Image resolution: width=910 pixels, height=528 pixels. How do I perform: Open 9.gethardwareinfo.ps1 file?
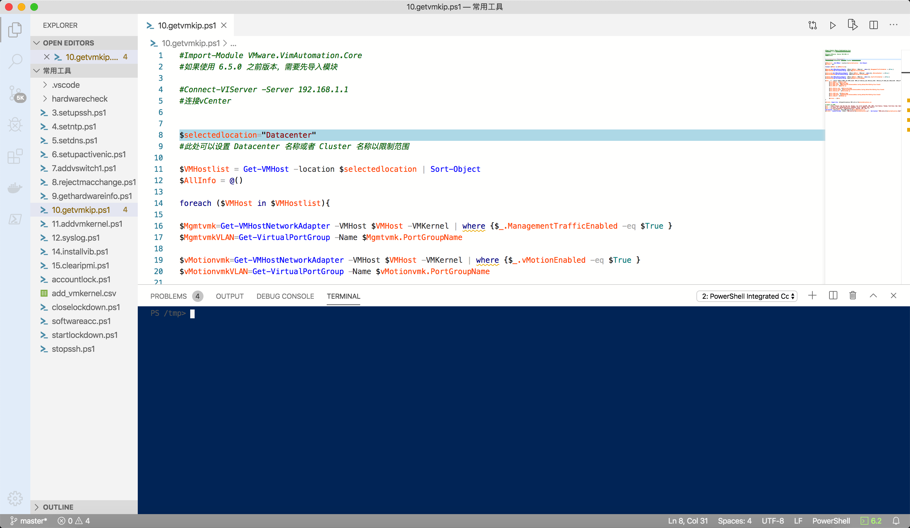[x=84, y=196]
